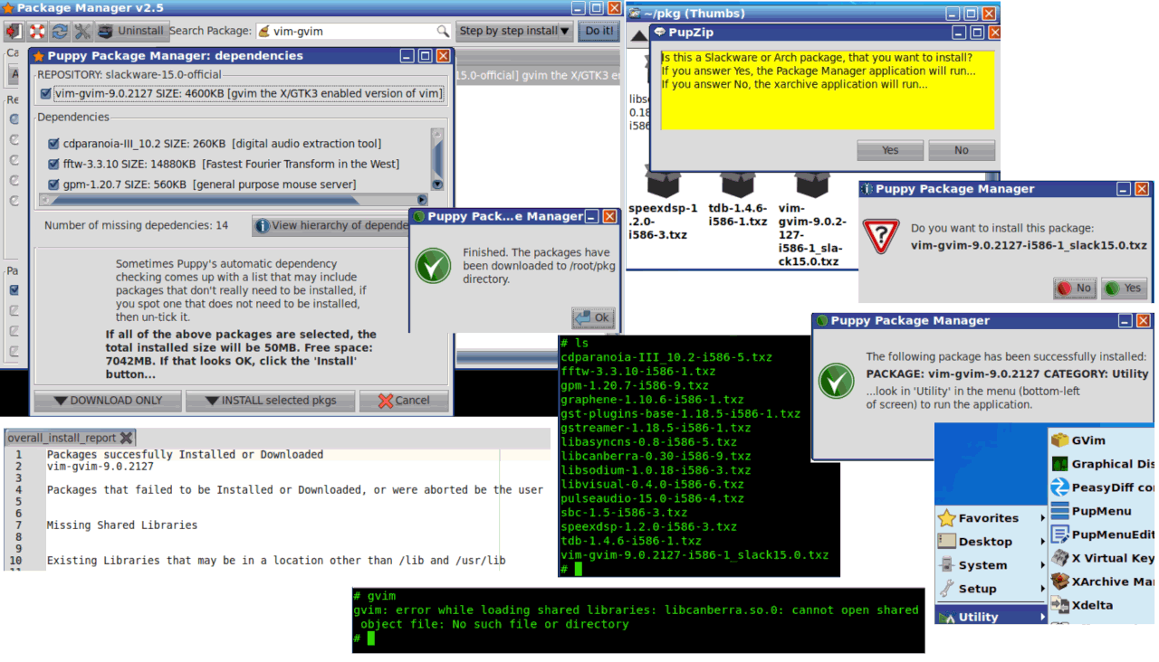
Task: Click the speexdsp-1.2.0 package icon in ~/pkg
Action: pyautogui.click(x=662, y=184)
